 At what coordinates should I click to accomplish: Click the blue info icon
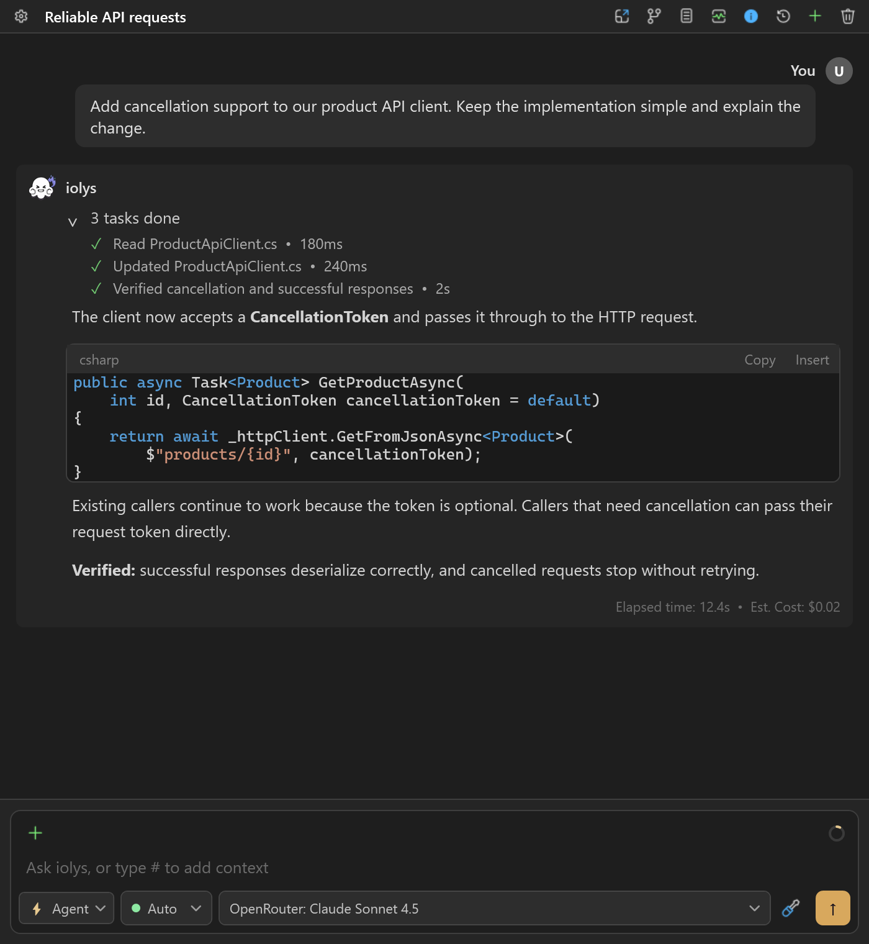pos(751,17)
